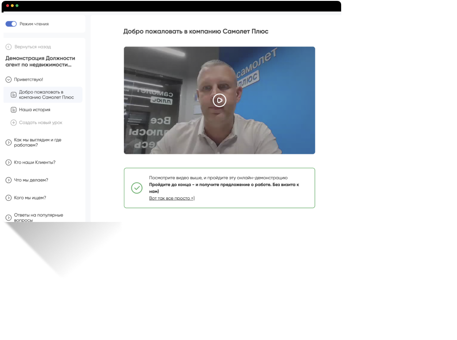Create a lesson via Создать новый урок

pos(41,122)
